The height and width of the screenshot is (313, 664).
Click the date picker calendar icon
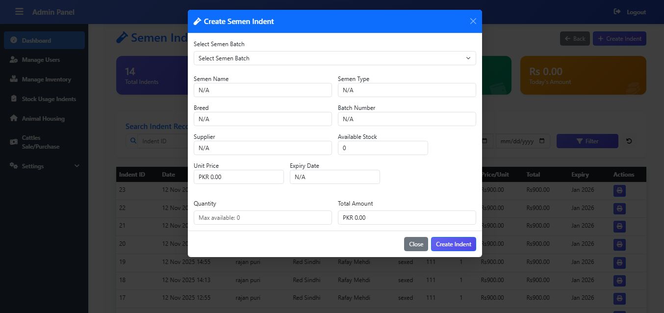tap(541, 141)
